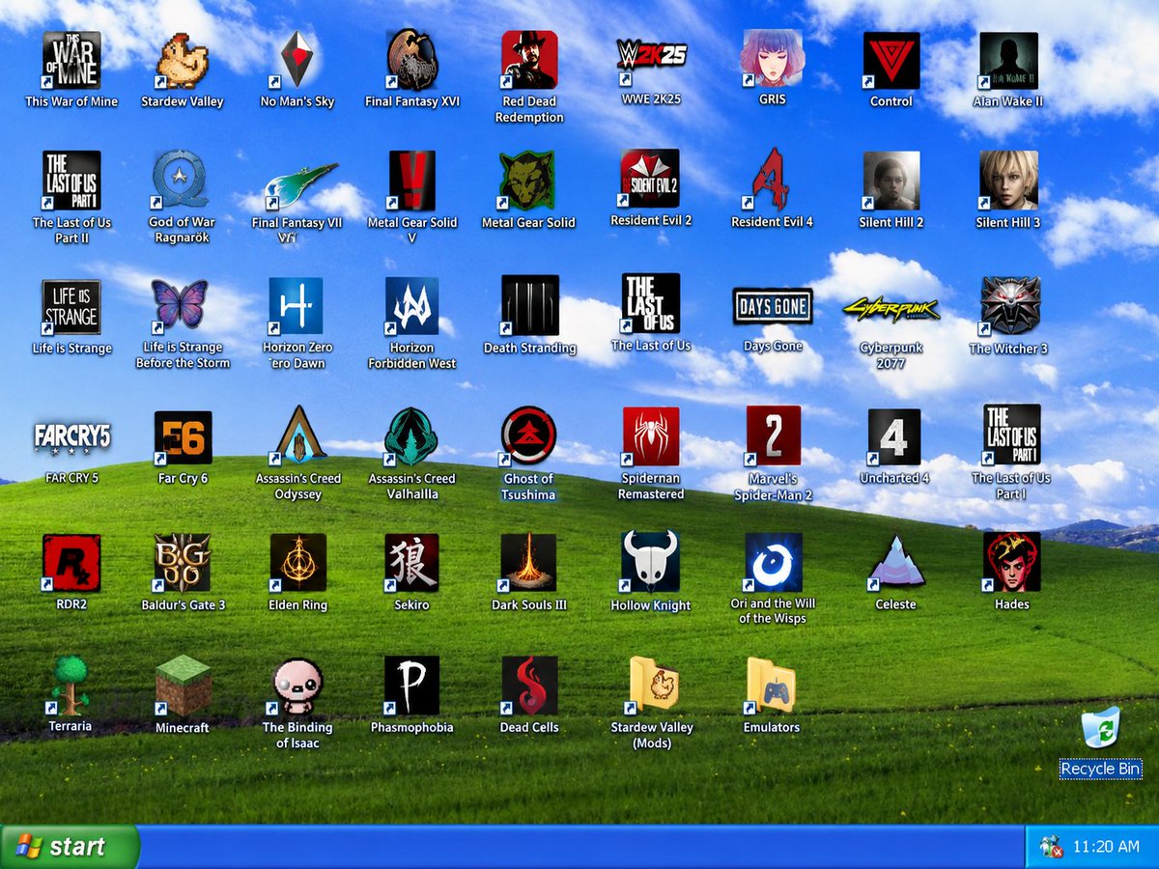This screenshot has height=869, width=1159.
Task: Launch The Last of Us Part II
Action: coord(71,180)
